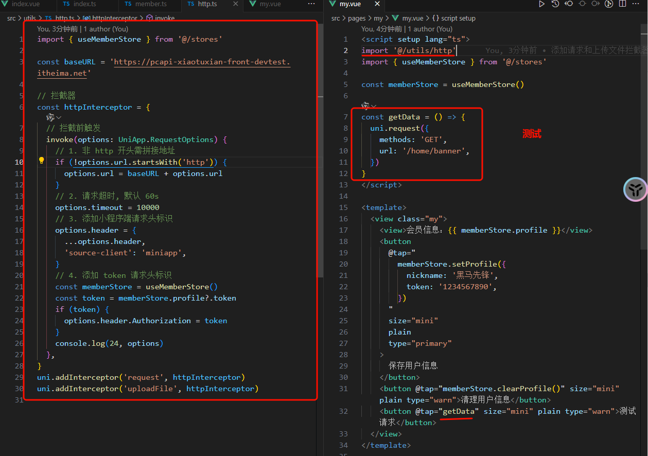Click the braces icon before script setup breadcrumb
The width and height of the screenshot is (648, 456).
coord(435,18)
